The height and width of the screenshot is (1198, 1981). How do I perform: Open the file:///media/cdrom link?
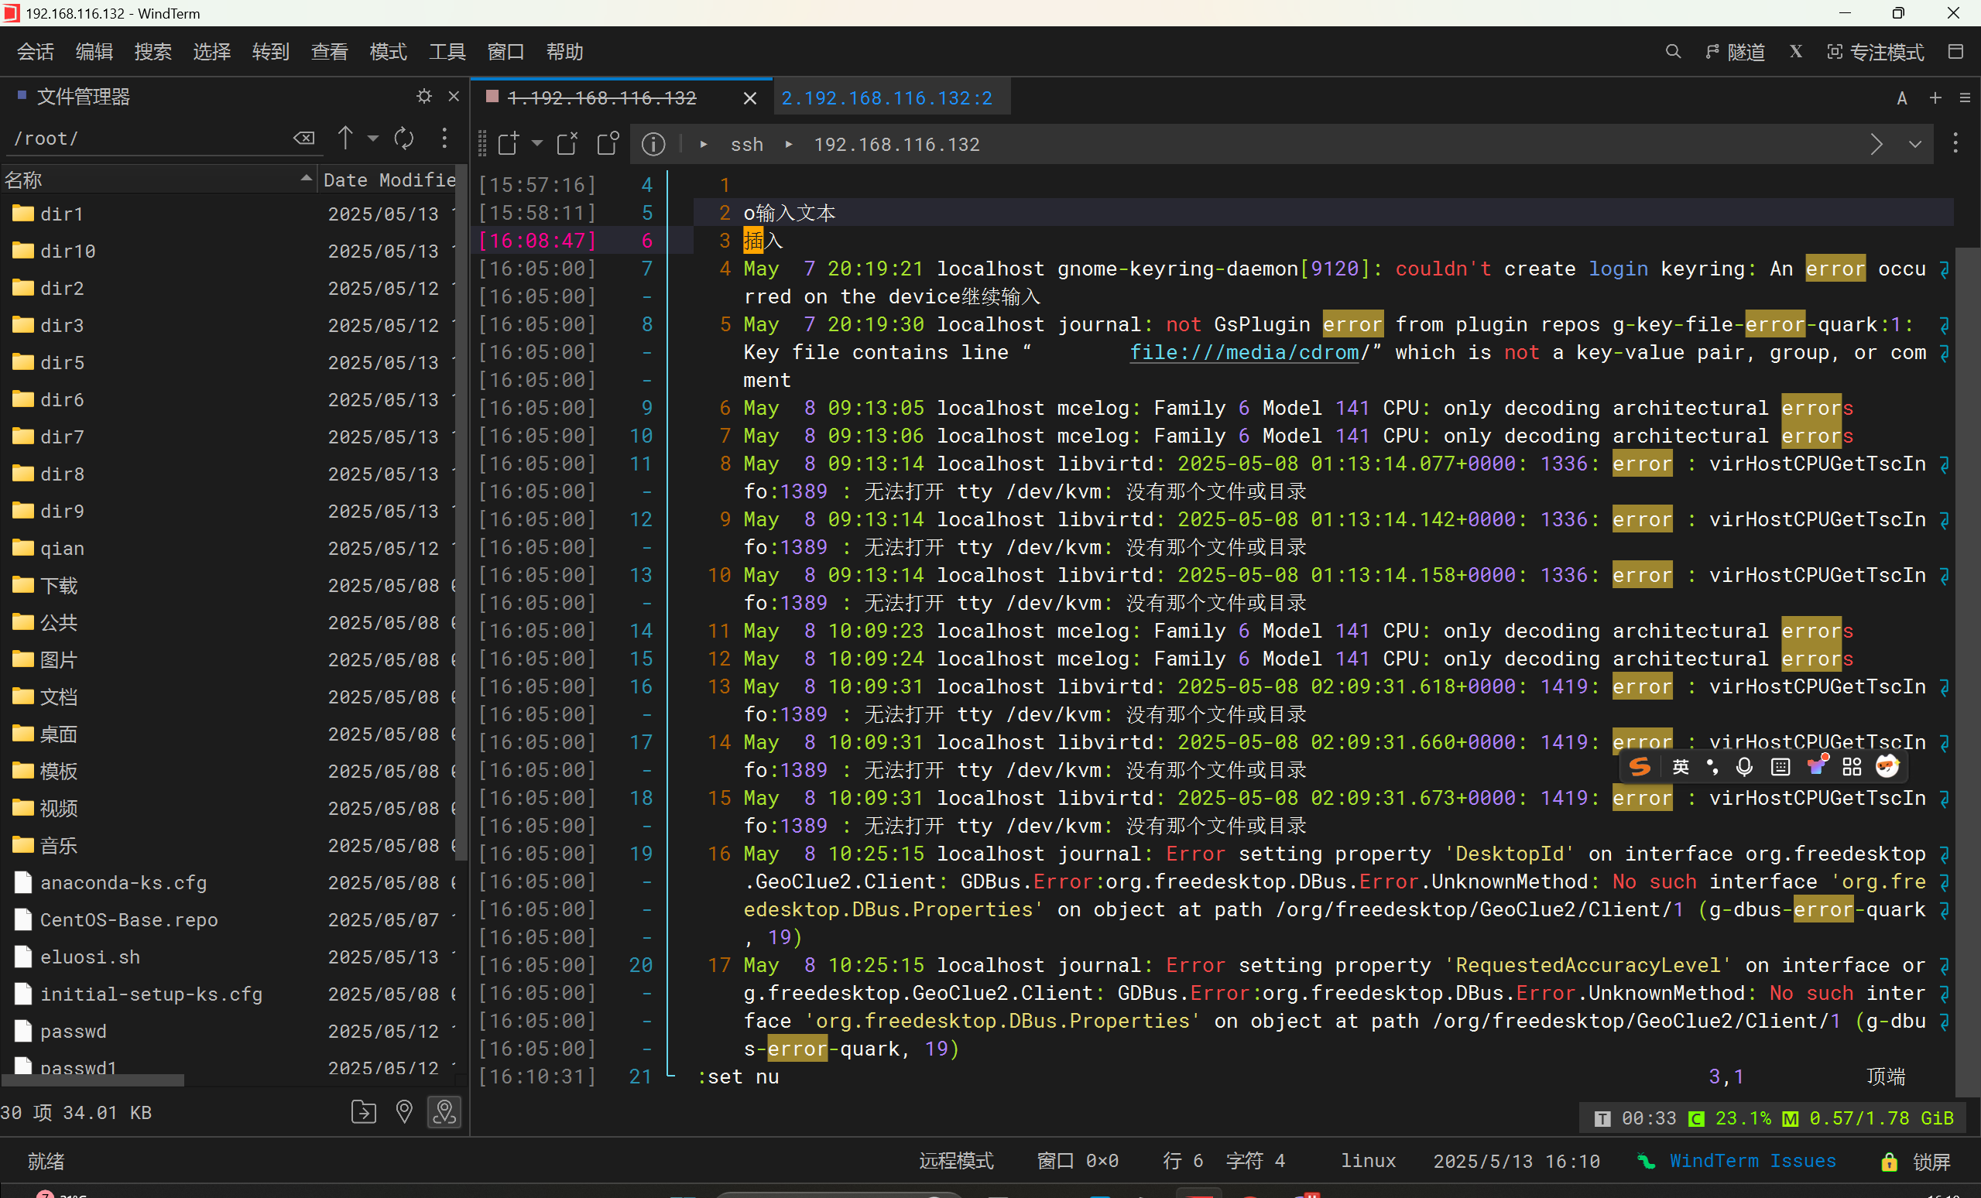1244,353
